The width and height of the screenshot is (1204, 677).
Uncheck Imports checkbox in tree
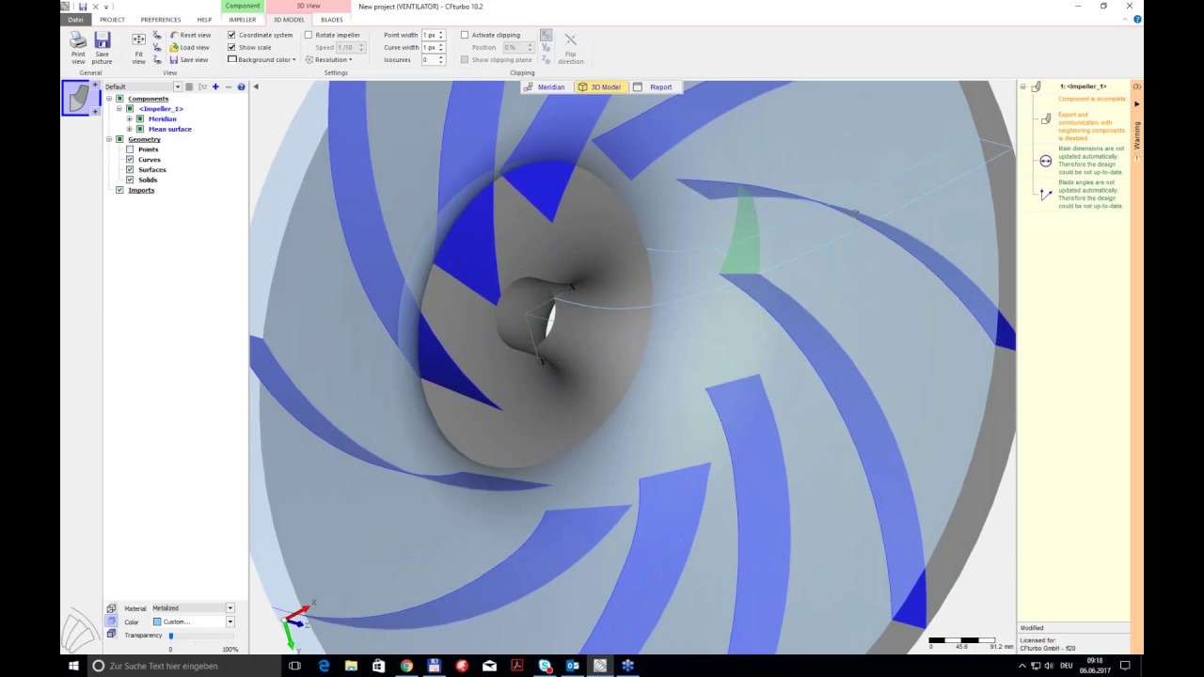coord(119,190)
